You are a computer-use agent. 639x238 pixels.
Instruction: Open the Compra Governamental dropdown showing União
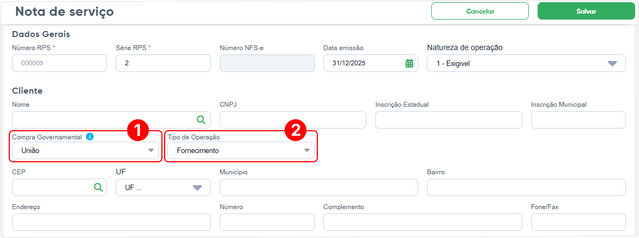click(85, 150)
